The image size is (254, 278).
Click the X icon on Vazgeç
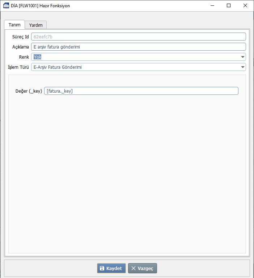point(134,268)
